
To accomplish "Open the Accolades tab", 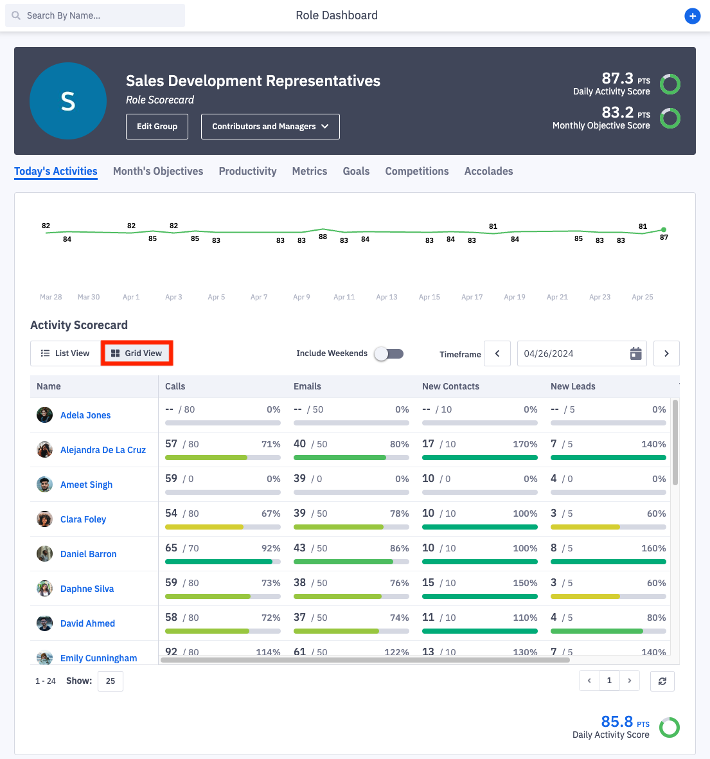I will pyautogui.click(x=488, y=172).
